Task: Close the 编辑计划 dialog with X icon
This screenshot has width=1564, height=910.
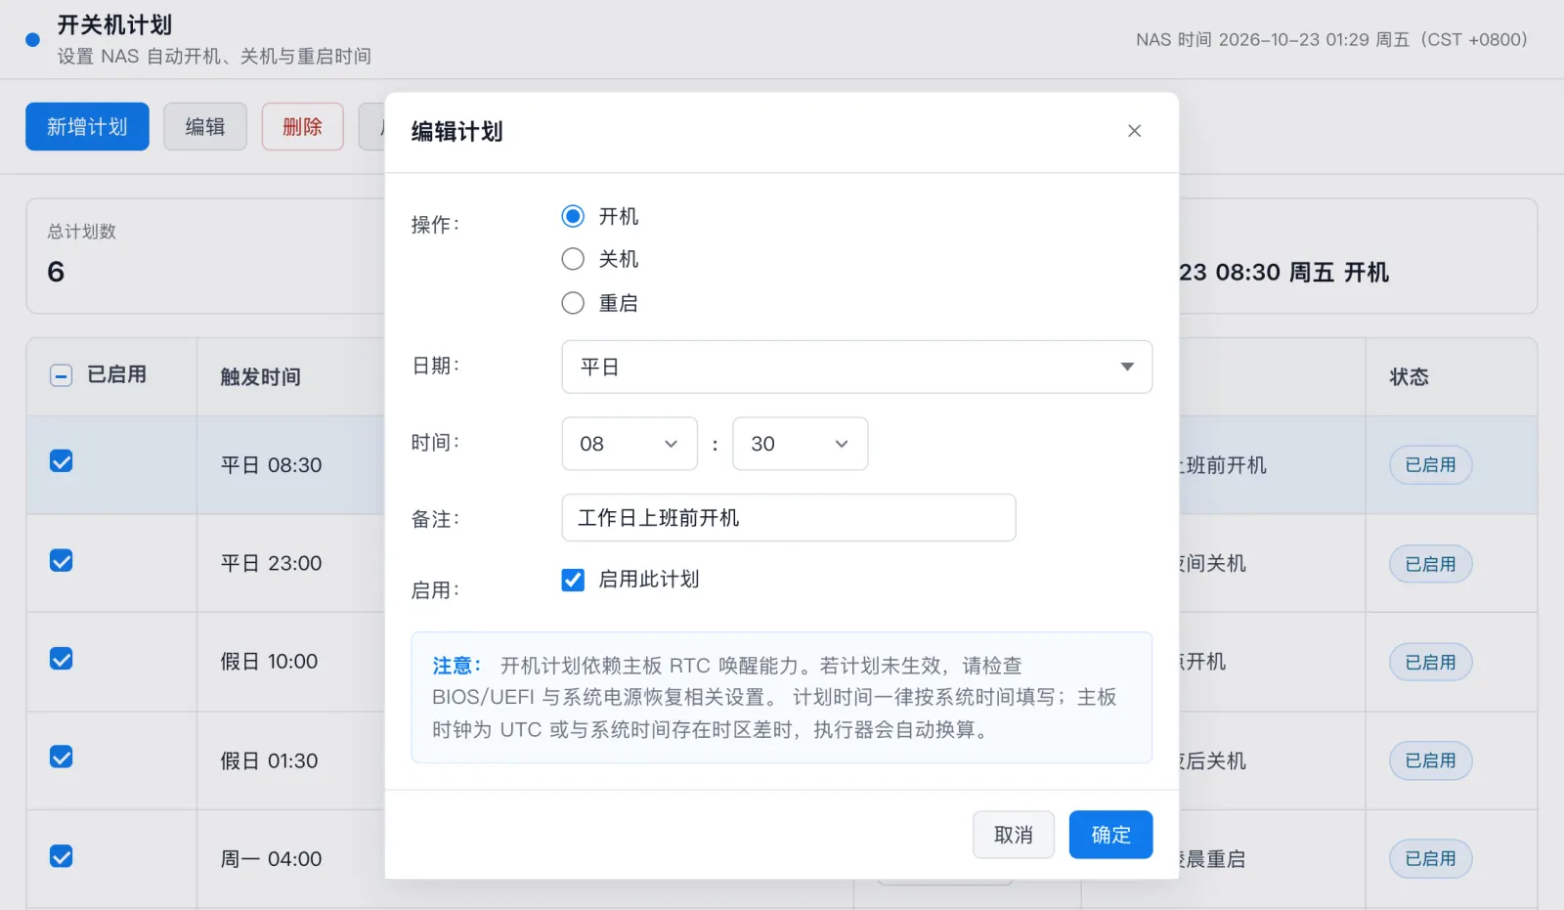Action: pyautogui.click(x=1134, y=131)
